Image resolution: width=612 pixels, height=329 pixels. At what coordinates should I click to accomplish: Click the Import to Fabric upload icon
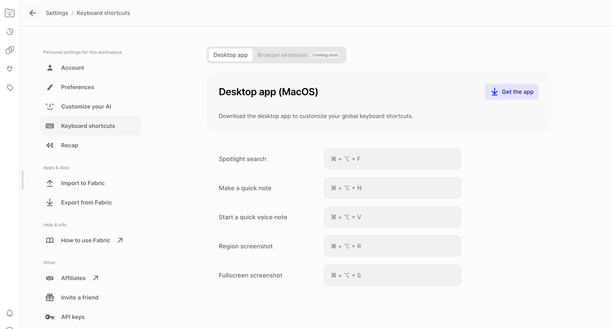[50, 183]
